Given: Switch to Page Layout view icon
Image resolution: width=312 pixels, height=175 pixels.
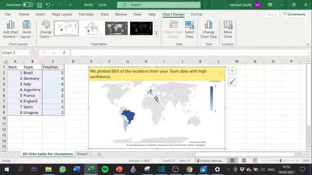Looking at the screenshot, I should click(244, 160).
